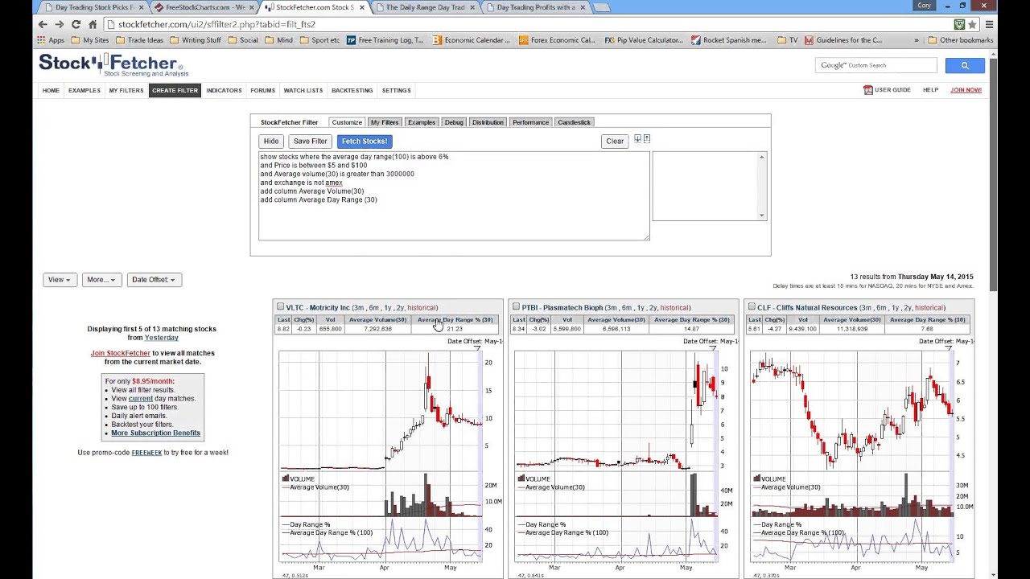The image size is (1030, 579).
Task: Switch to the Examples filter tab
Action: [x=422, y=122]
